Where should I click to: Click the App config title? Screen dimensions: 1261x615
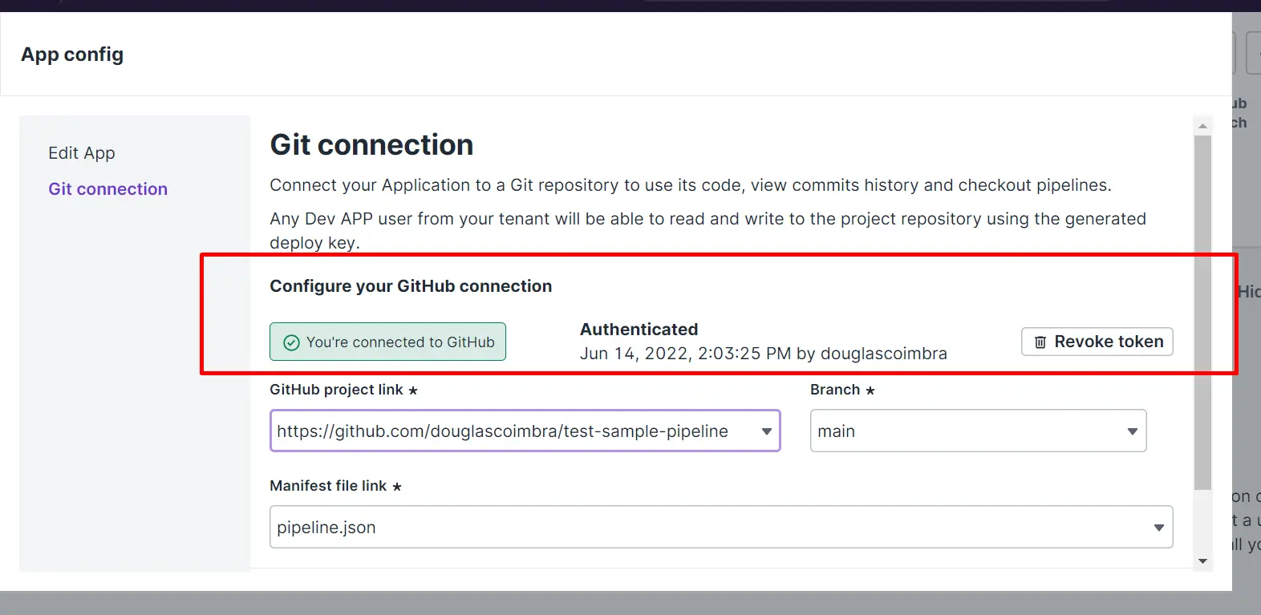[x=72, y=55]
